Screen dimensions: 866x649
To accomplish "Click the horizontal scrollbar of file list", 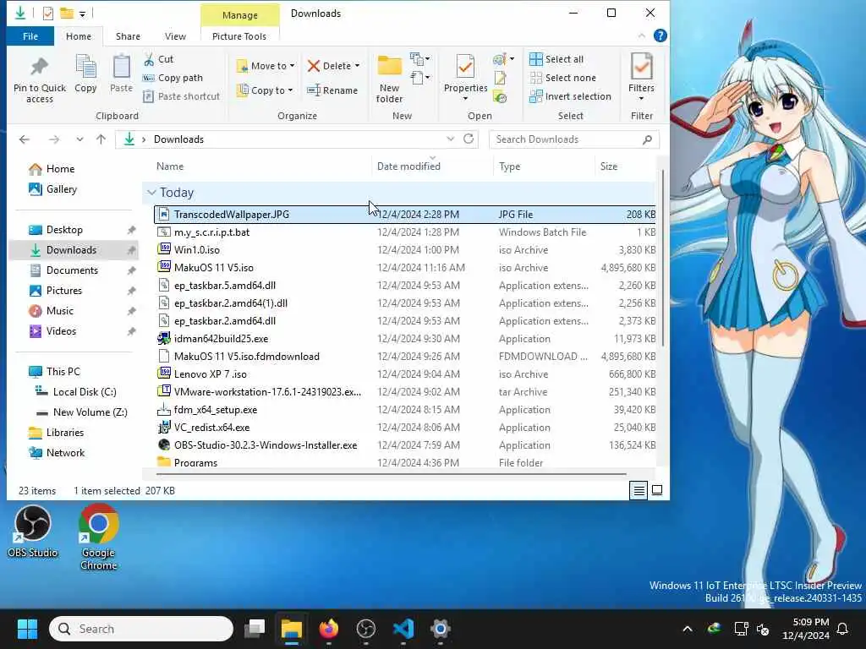I will [x=391, y=473].
